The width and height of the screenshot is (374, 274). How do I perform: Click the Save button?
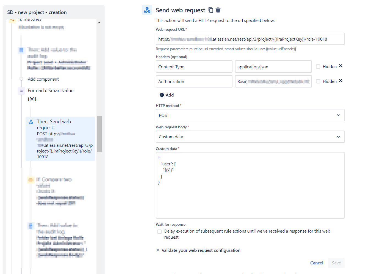[336, 263]
